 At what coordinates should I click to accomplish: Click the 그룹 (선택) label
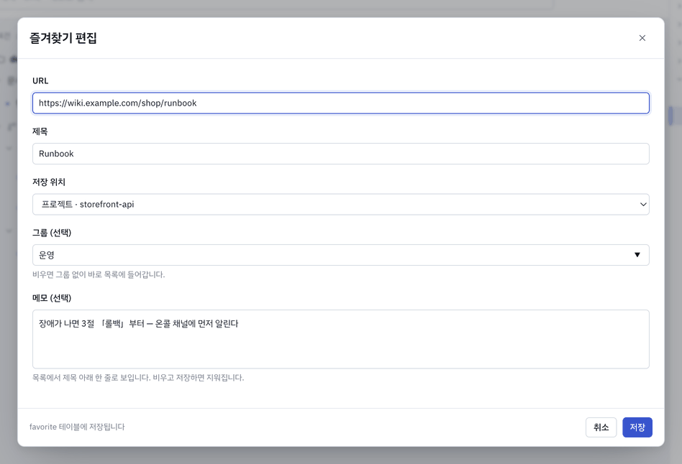click(52, 233)
